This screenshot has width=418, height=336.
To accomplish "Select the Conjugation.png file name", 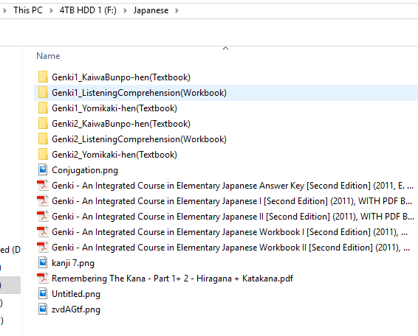I will click(85, 170).
